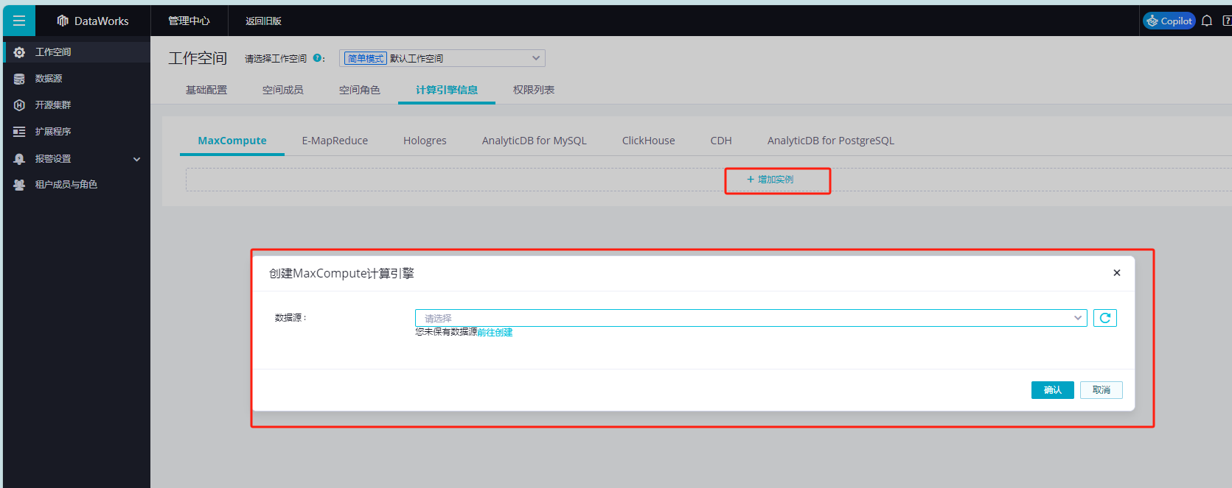
Task: Switch to the 权限列表 tab
Action: point(534,90)
